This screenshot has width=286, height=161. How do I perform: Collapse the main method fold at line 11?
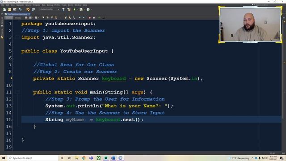(17, 92)
